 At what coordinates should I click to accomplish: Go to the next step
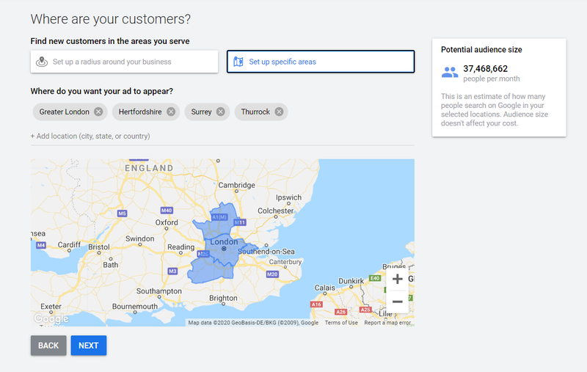click(88, 346)
